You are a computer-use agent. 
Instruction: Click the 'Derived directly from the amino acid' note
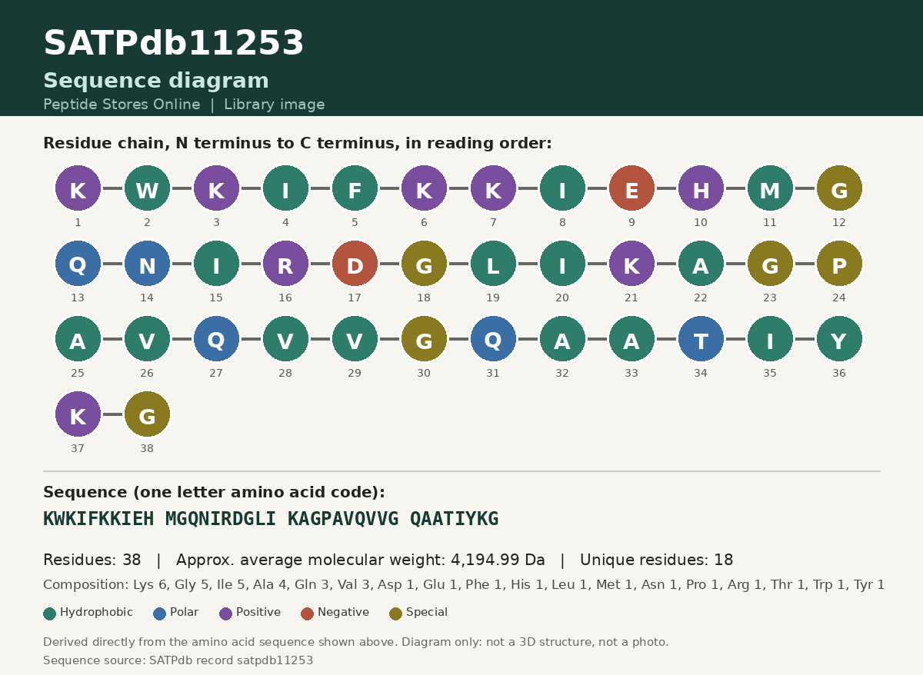tap(356, 642)
